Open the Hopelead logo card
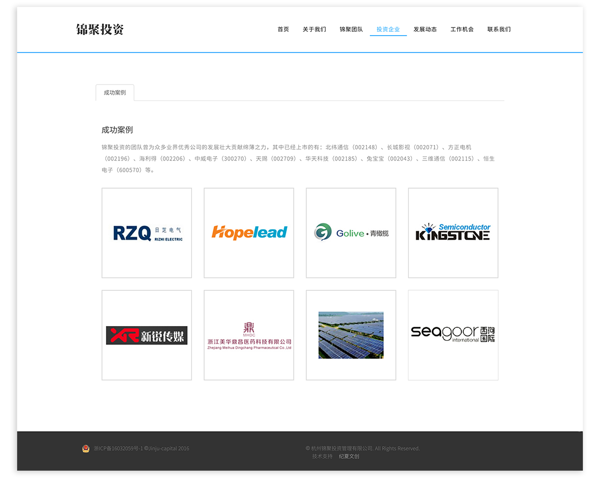The height and width of the screenshot is (489, 600). (249, 233)
